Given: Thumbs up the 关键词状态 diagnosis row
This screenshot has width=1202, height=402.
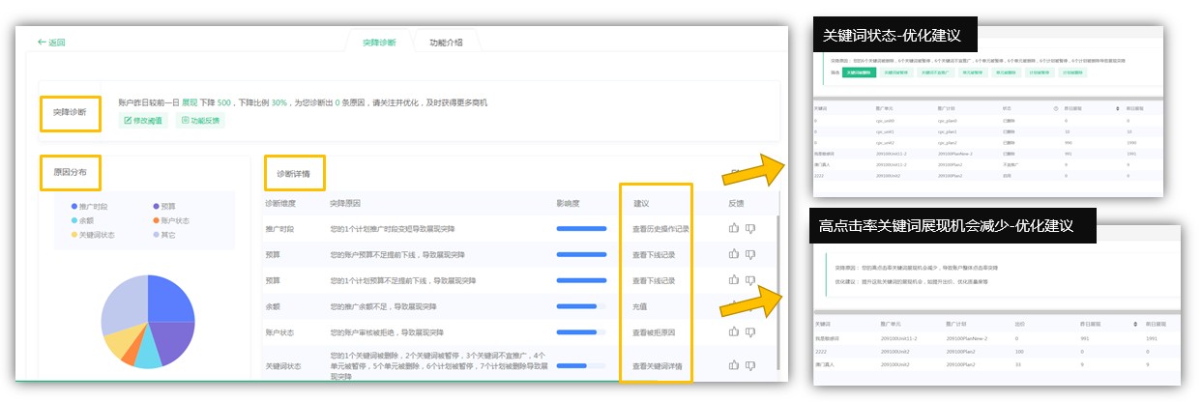Looking at the screenshot, I should [x=733, y=365].
